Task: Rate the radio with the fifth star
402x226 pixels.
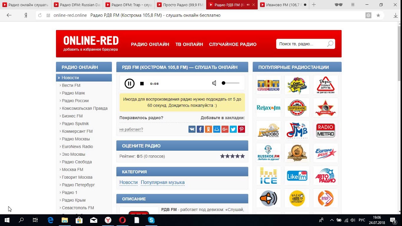Action: click(242, 156)
